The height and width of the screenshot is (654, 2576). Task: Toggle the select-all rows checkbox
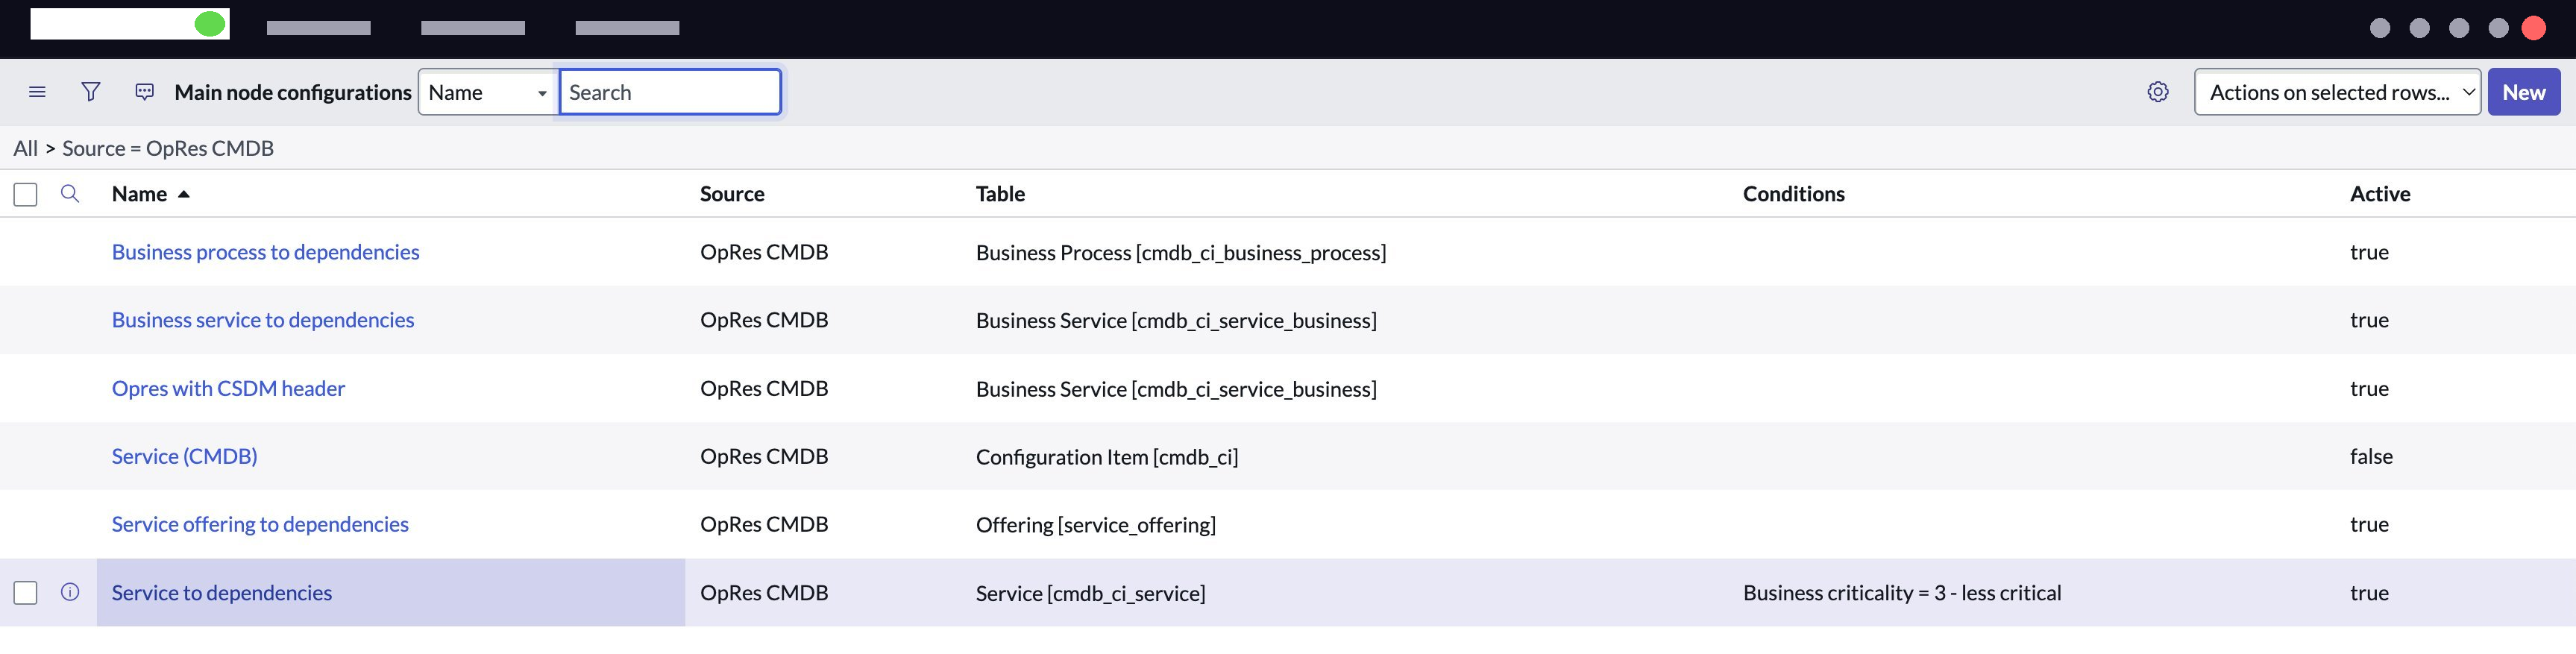[26, 194]
